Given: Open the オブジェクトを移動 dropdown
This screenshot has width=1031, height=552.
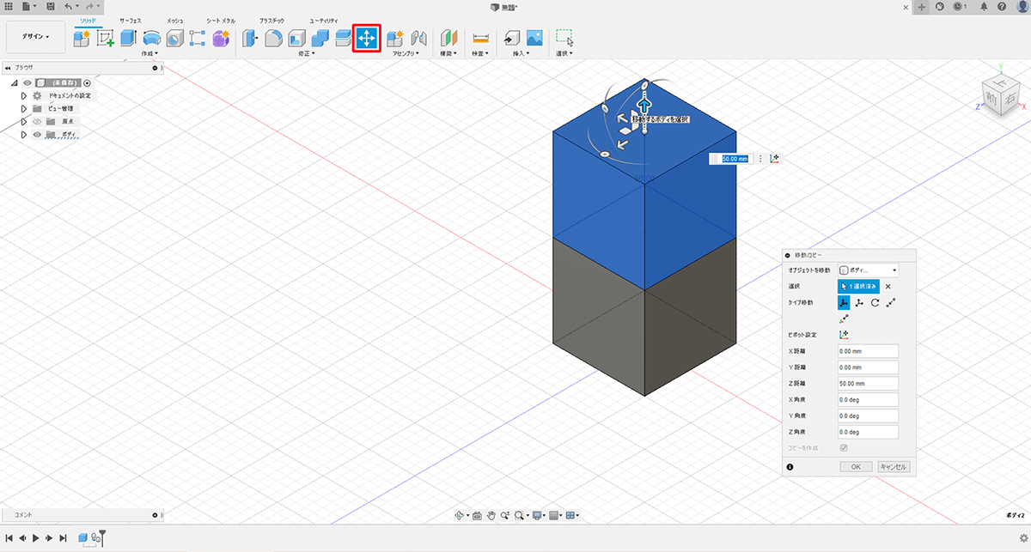Looking at the screenshot, I should click(x=868, y=270).
